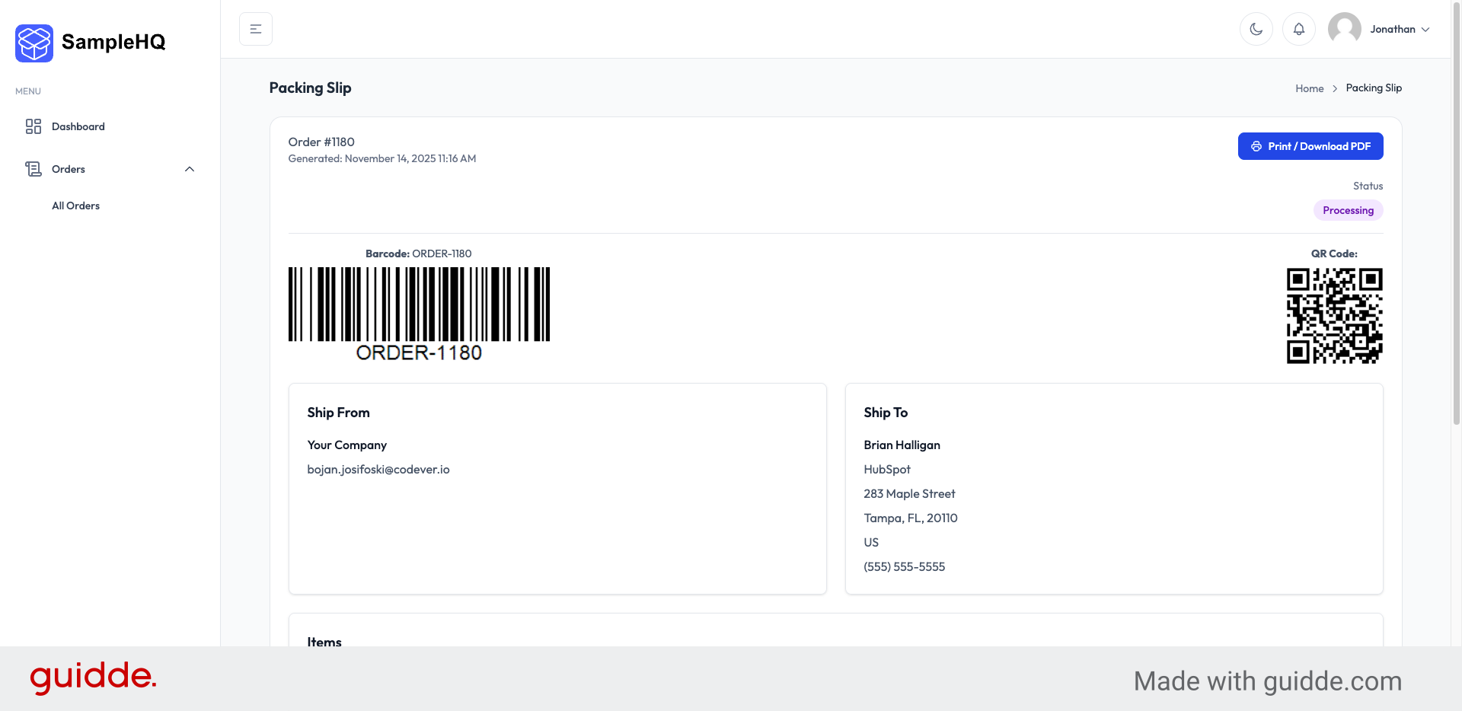Open the SampleHQ logo icon
Viewport: 1462px width, 711px height.
click(34, 43)
